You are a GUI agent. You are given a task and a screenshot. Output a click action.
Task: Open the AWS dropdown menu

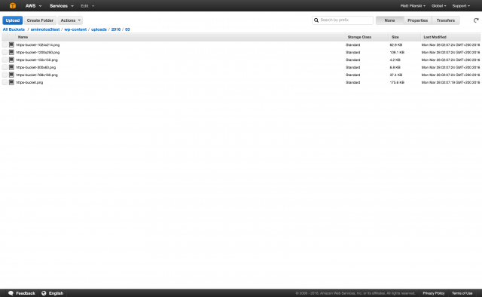click(x=33, y=6)
